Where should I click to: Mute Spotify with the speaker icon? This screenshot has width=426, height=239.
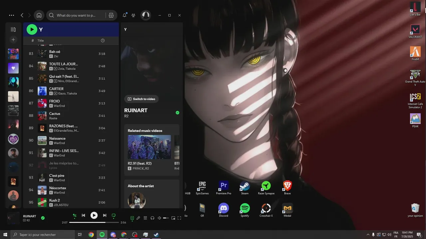point(159,218)
